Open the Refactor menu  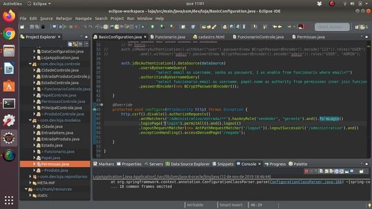(64, 19)
